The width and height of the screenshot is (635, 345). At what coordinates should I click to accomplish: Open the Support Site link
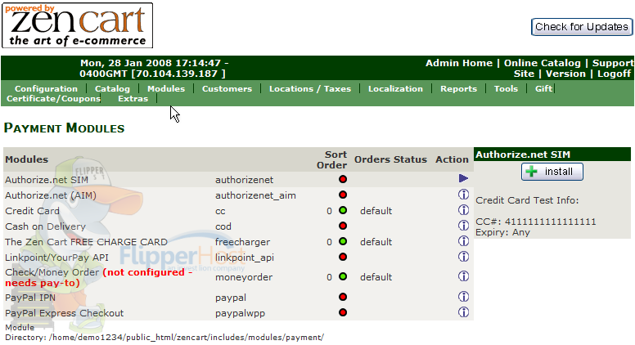point(612,64)
